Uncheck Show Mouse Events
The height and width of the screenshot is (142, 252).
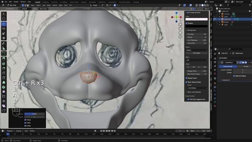186,82
